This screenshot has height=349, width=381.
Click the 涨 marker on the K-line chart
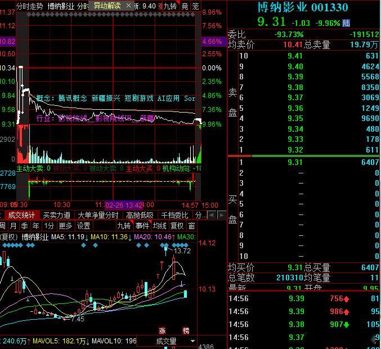point(162,330)
